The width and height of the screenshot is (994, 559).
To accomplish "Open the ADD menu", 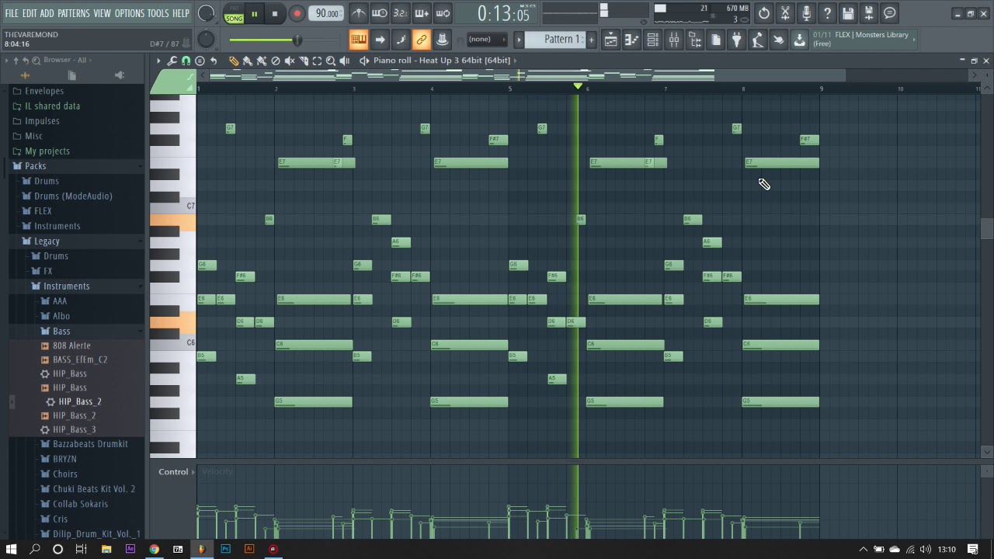I will click(x=47, y=13).
